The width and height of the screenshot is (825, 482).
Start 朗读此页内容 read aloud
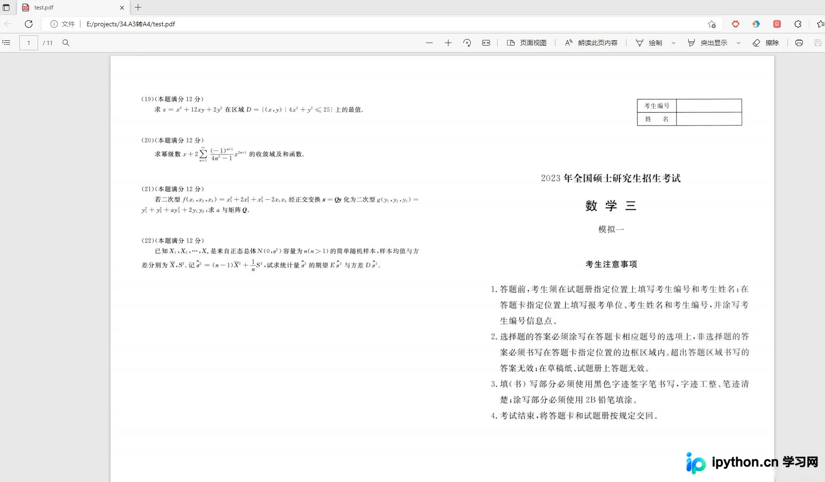pyautogui.click(x=591, y=43)
